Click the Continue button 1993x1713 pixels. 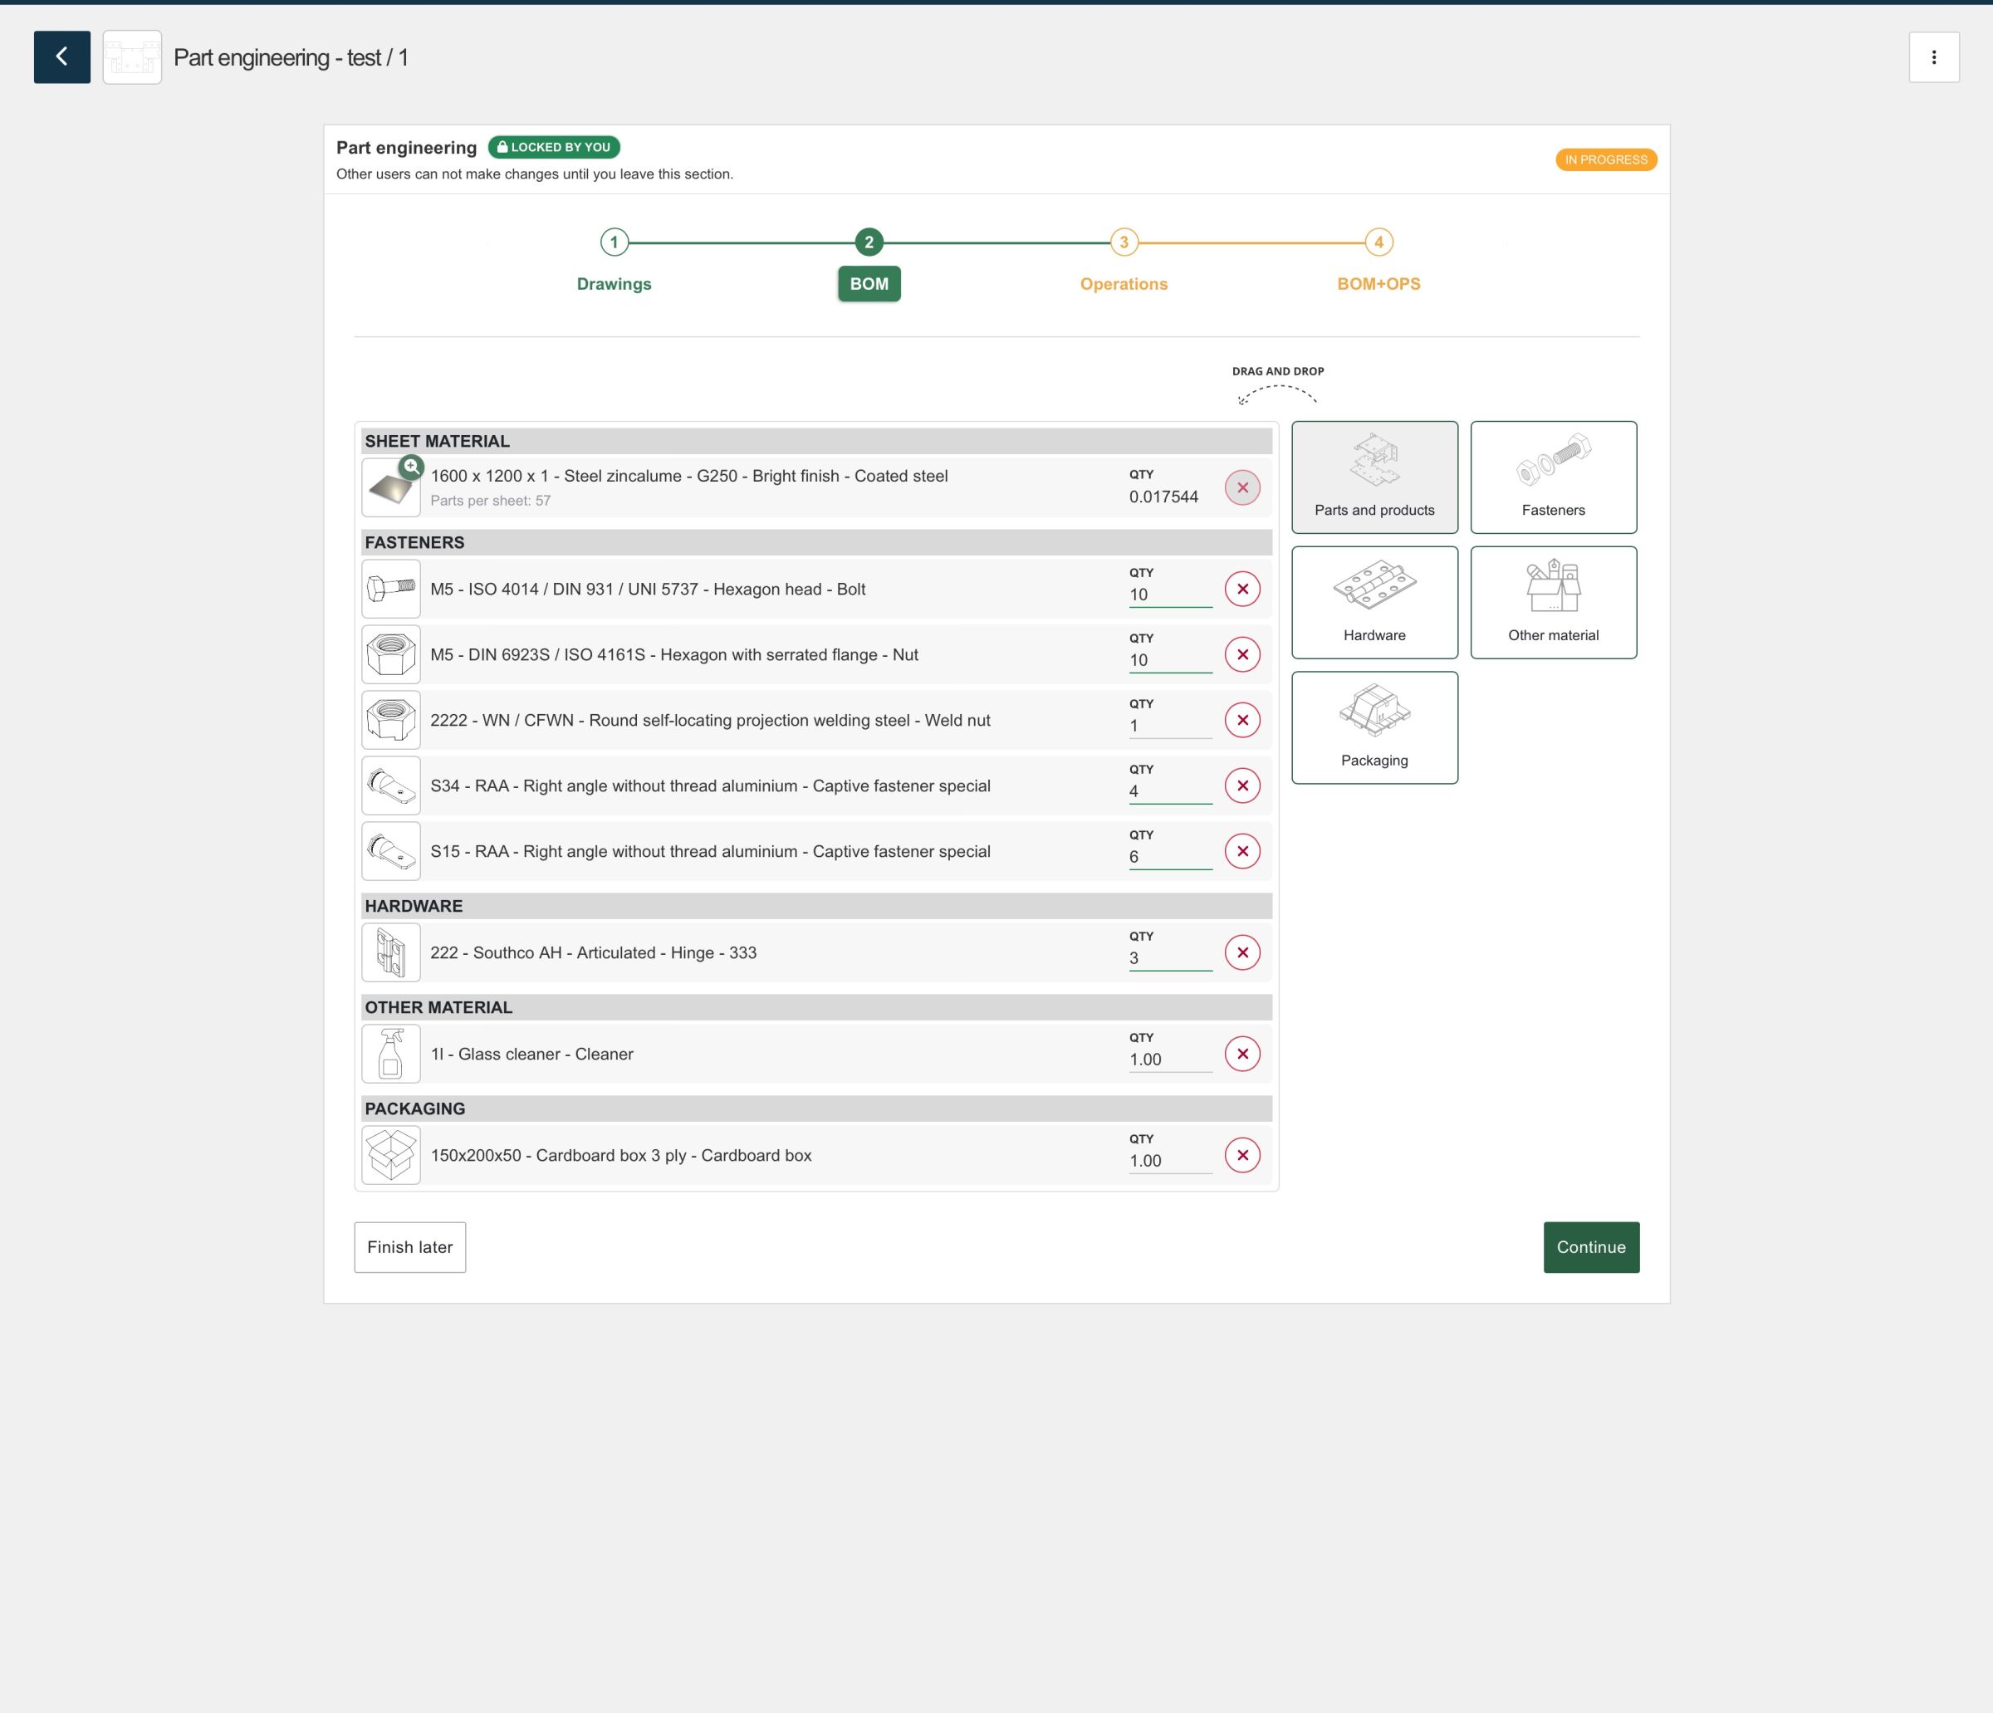tap(1590, 1247)
